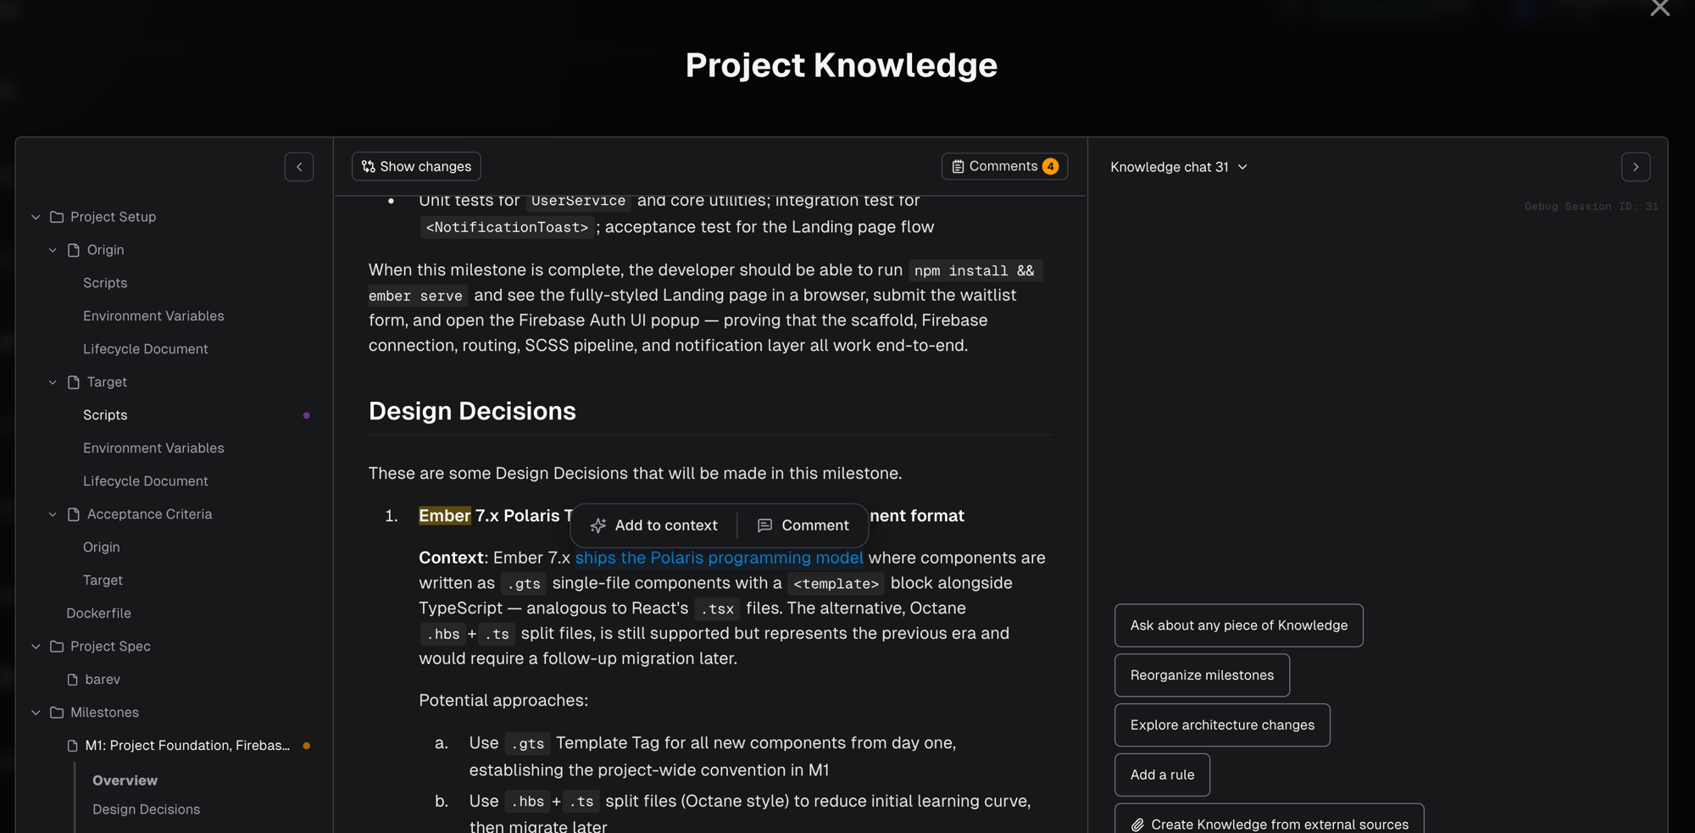This screenshot has height=833, width=1695.
Task: Close the Project Knowledge dialog
Action: point(1659,8)
